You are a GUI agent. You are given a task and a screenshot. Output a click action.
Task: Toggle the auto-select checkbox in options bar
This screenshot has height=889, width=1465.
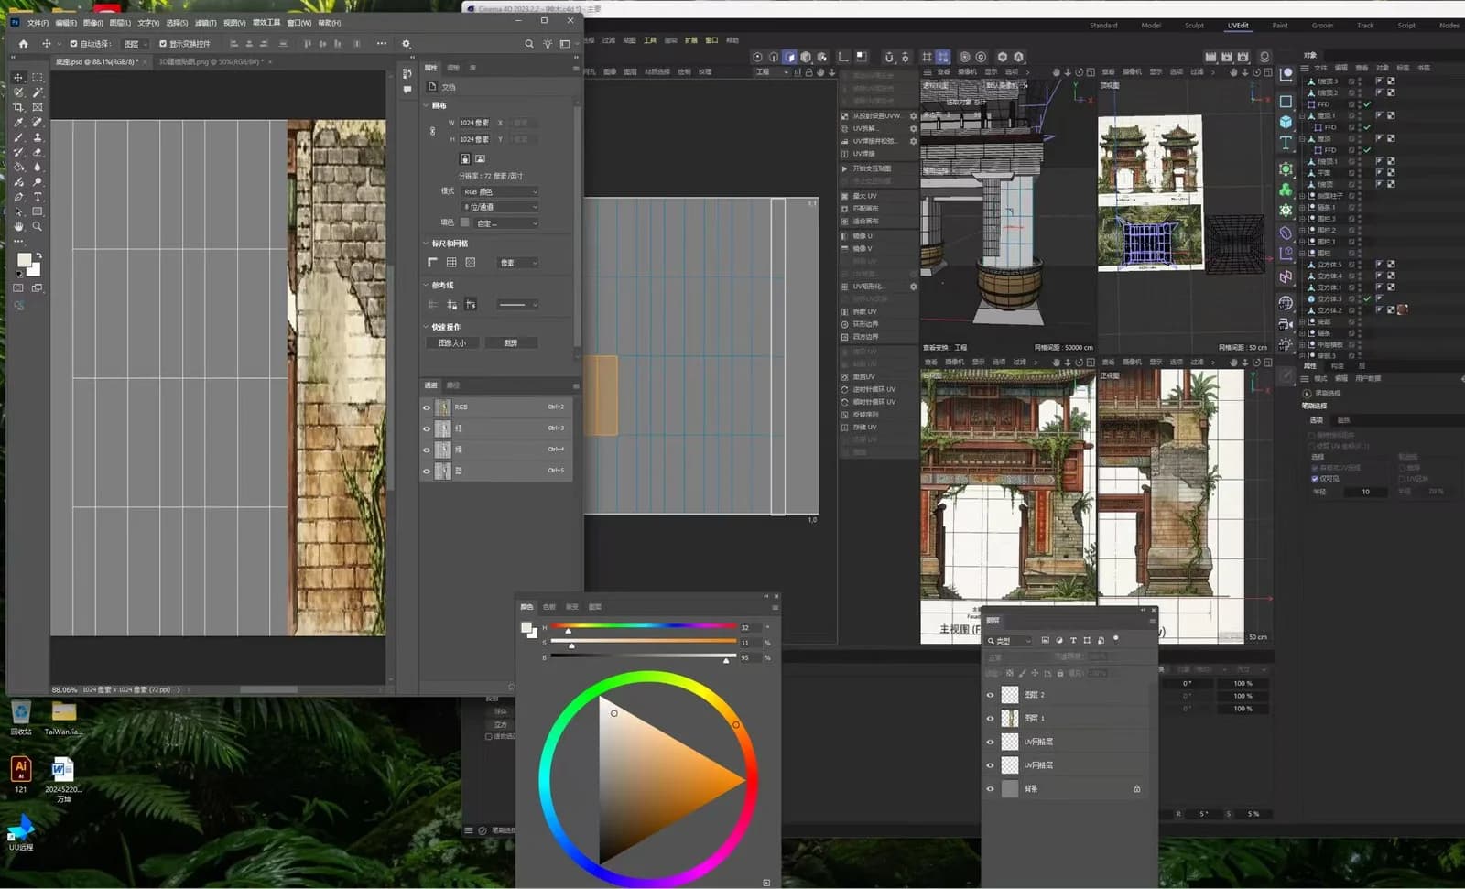pyautogui.click(x=74, y=43)
